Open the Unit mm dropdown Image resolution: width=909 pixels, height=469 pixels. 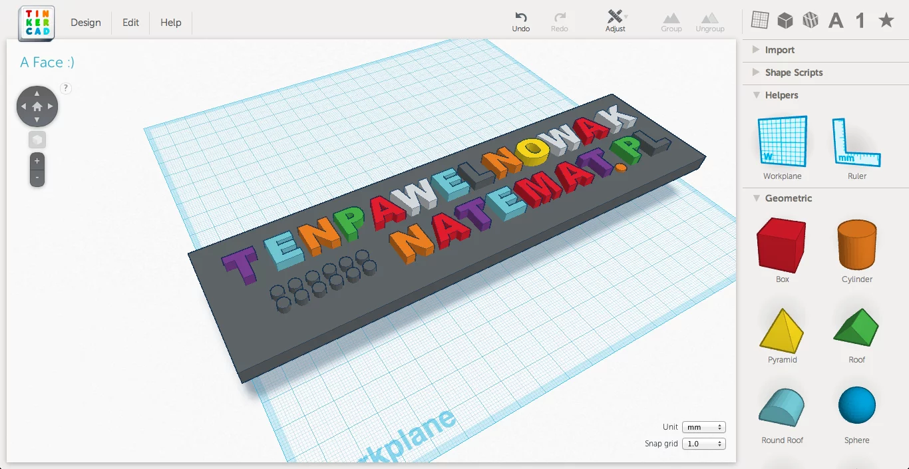pyautogui.click(x=703, y=427)
